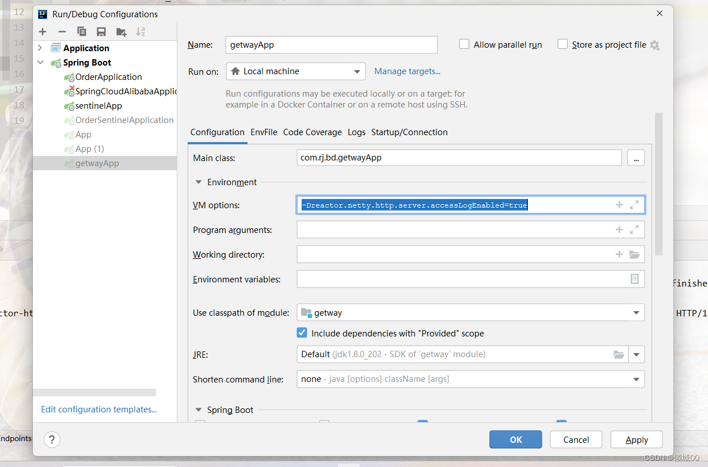
Task: Open the Use classpath of module dropdown
Action: 470,313
